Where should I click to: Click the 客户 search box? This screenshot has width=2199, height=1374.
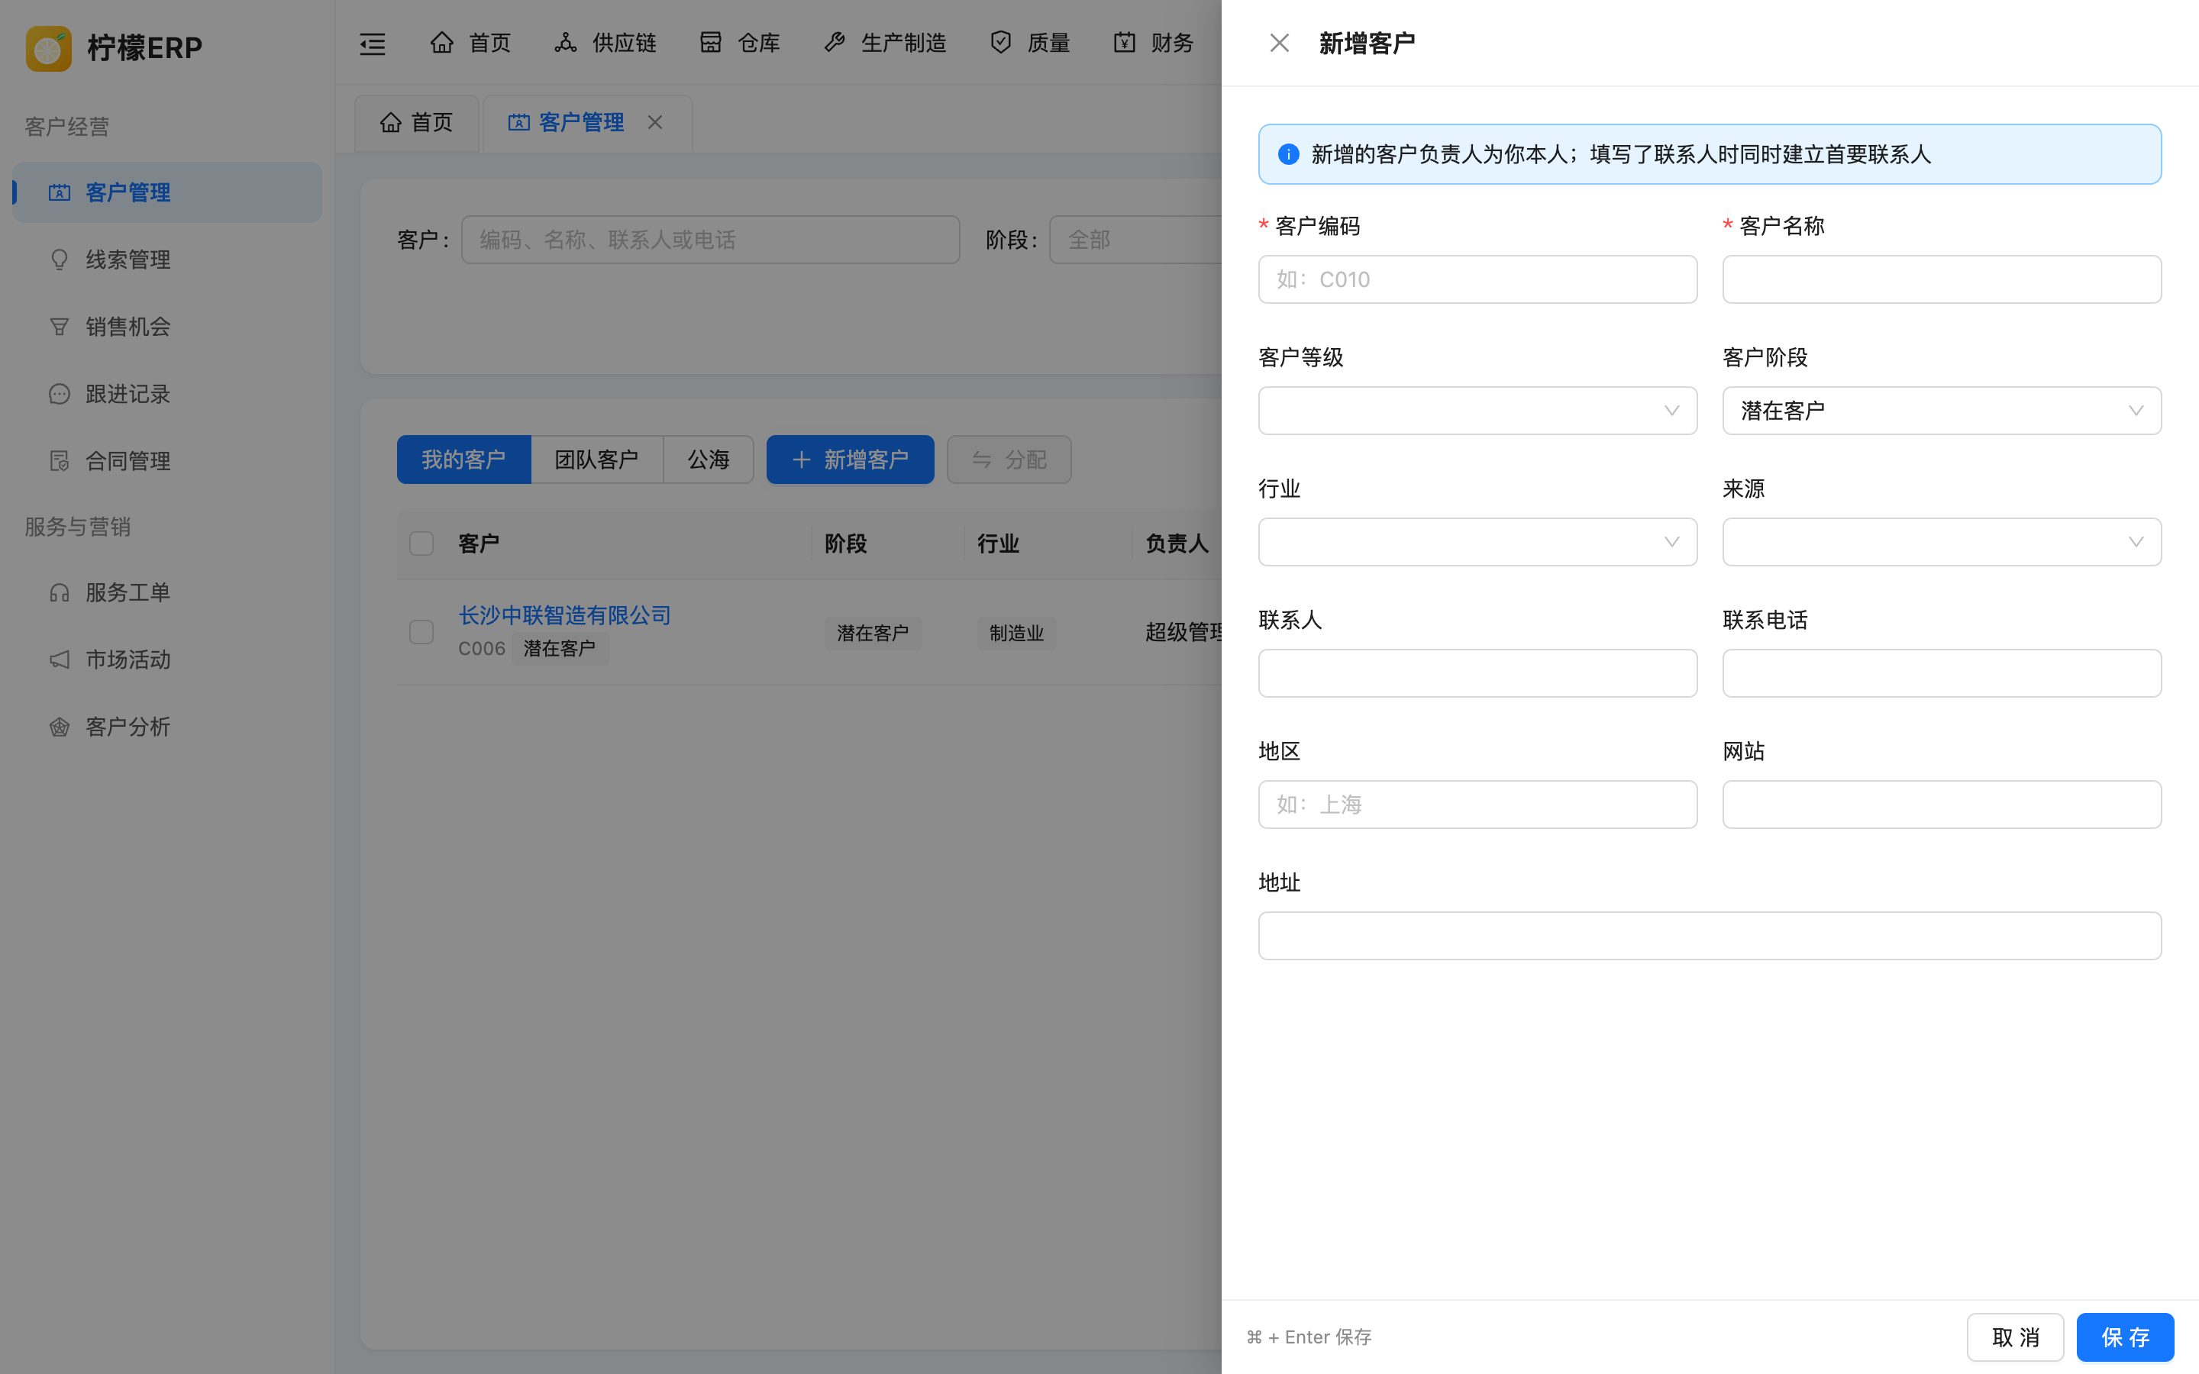click(709, 240)
